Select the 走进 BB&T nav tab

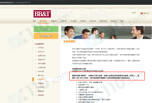coord(43,21)
